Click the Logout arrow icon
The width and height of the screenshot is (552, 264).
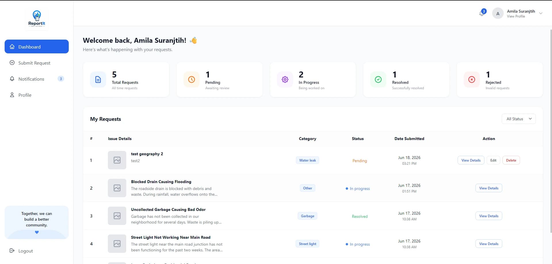pyautogui.click(x=12, y=251)
